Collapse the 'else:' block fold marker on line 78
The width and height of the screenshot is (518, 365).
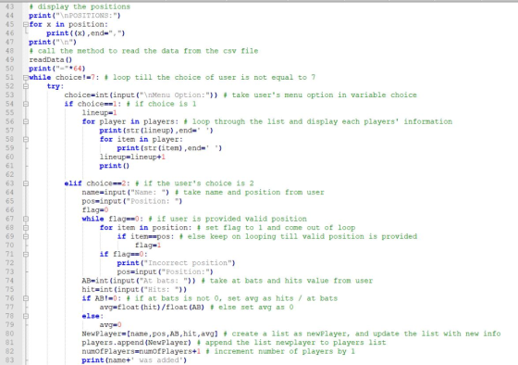(26, 316)
